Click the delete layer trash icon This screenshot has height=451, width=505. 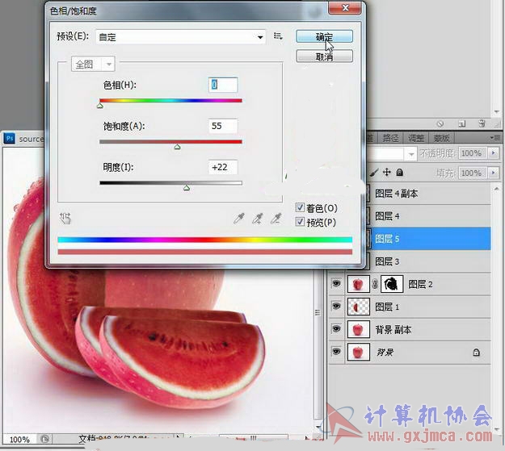[x=481, y=123]
